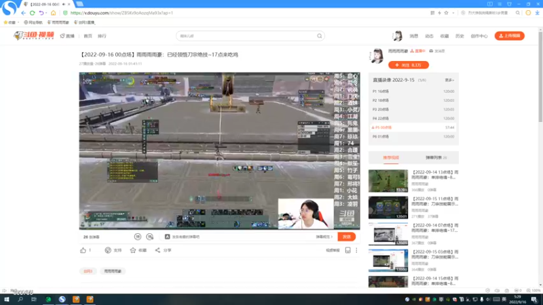
Task: Open the 2022-09-15 11点场 recommended video thumbnail
Action: (x=388, y=207)
